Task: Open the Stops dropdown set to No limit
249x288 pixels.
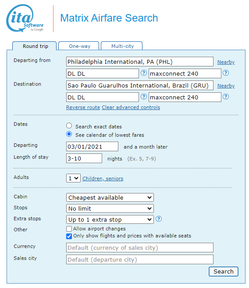Action: coord(110,209)
